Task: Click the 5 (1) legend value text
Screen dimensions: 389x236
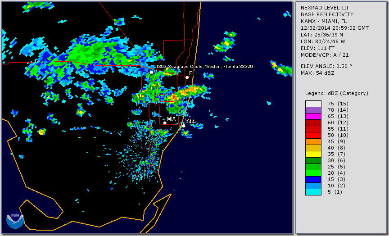Action: coord(335,192)
